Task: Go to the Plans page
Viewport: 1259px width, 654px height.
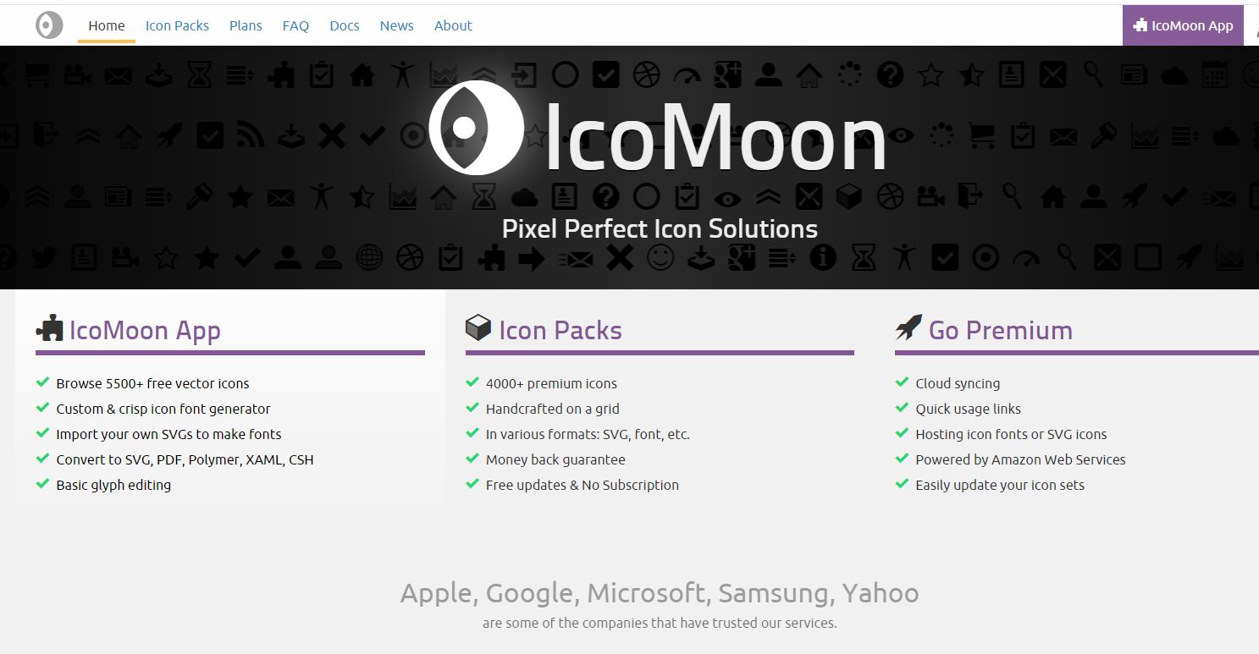Action: [246, 25]
